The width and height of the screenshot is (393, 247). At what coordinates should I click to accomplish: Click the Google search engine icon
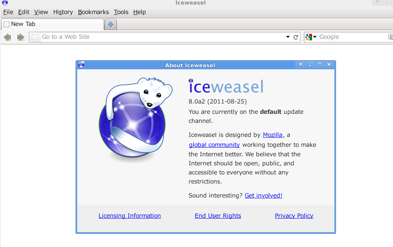(x=309, y=37)
